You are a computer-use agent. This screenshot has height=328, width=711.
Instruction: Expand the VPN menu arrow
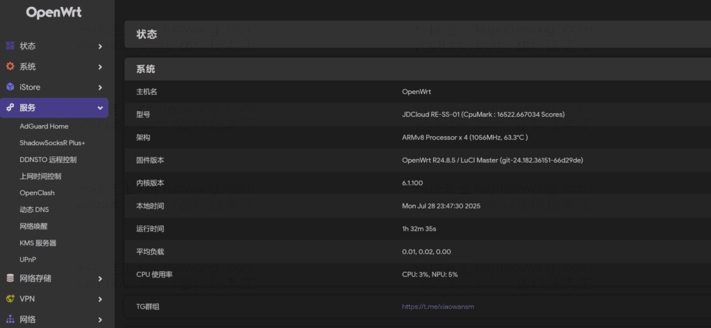pos(100,300)
